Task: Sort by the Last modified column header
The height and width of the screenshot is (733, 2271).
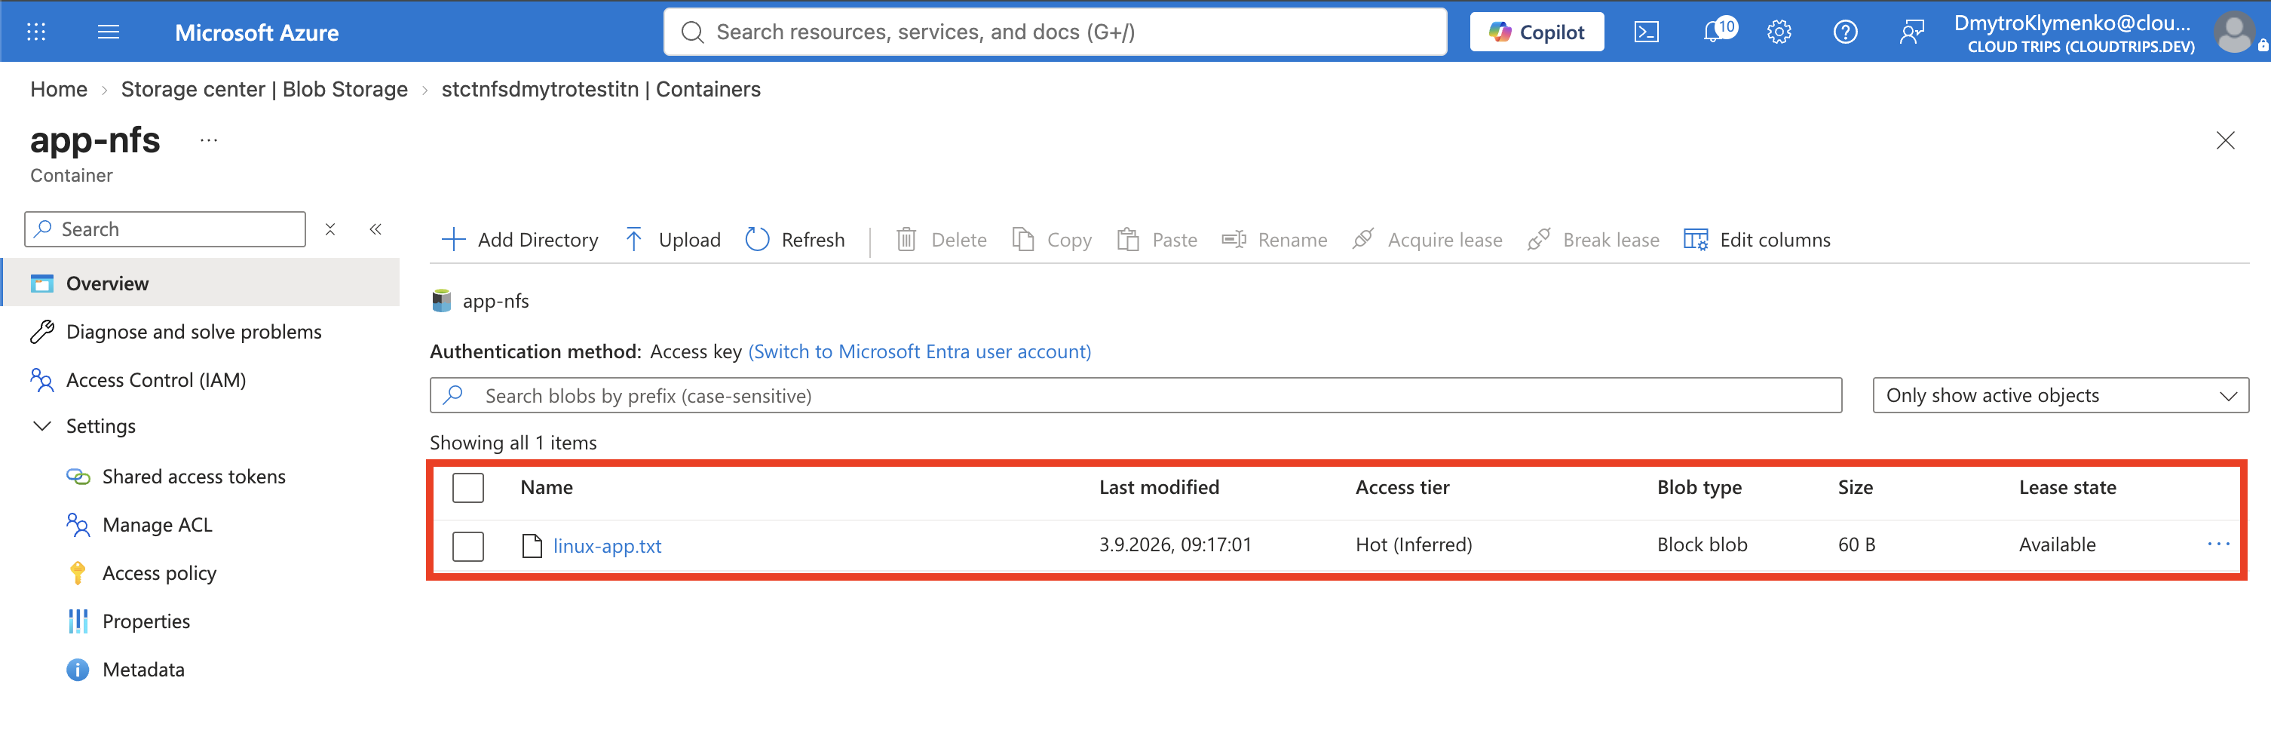Action: pos(1158,488)
